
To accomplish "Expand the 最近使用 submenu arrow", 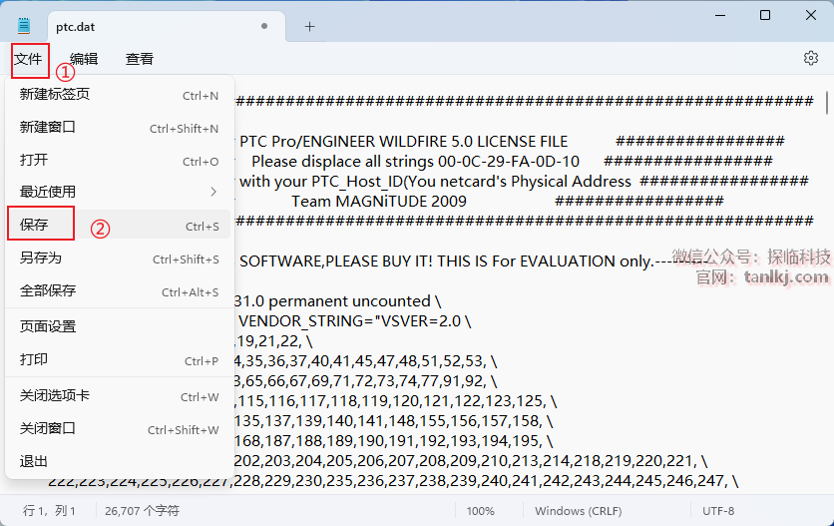I will 212,192.
